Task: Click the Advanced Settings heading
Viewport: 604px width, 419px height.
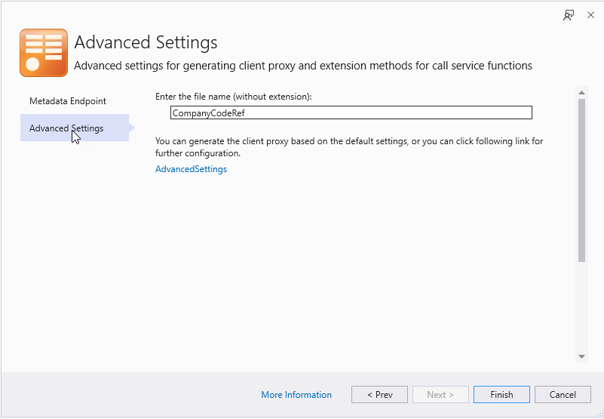Action: click(146, 42)
